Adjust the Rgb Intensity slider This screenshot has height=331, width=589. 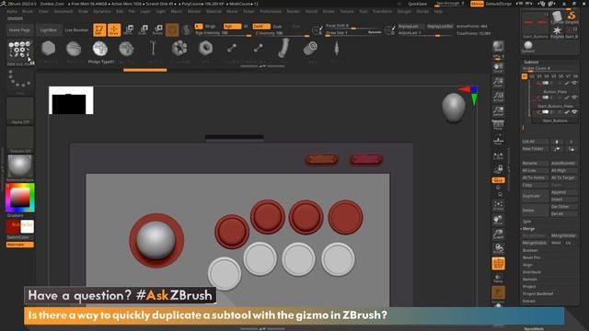223,33
